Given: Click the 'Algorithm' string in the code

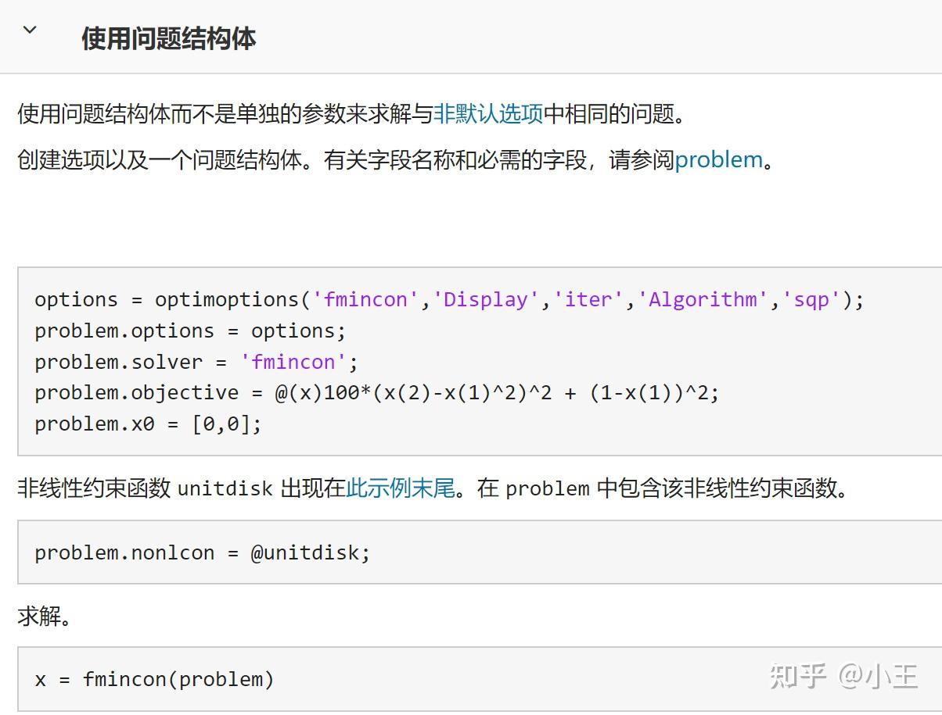Looking at the screenshot, I should [703, 299].
